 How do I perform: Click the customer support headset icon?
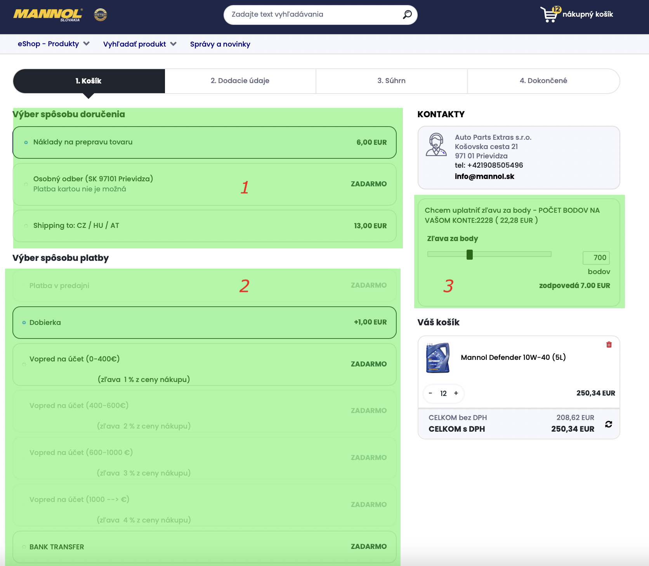pos(436,144)
